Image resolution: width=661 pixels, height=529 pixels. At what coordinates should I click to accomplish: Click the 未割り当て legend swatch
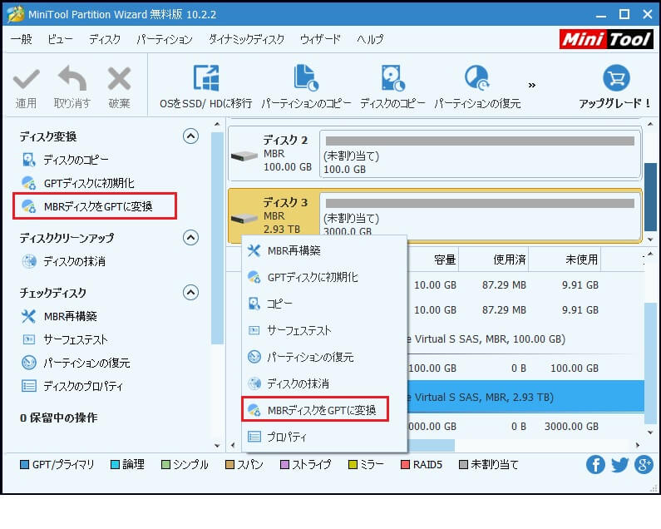click(x=463, y=465)
